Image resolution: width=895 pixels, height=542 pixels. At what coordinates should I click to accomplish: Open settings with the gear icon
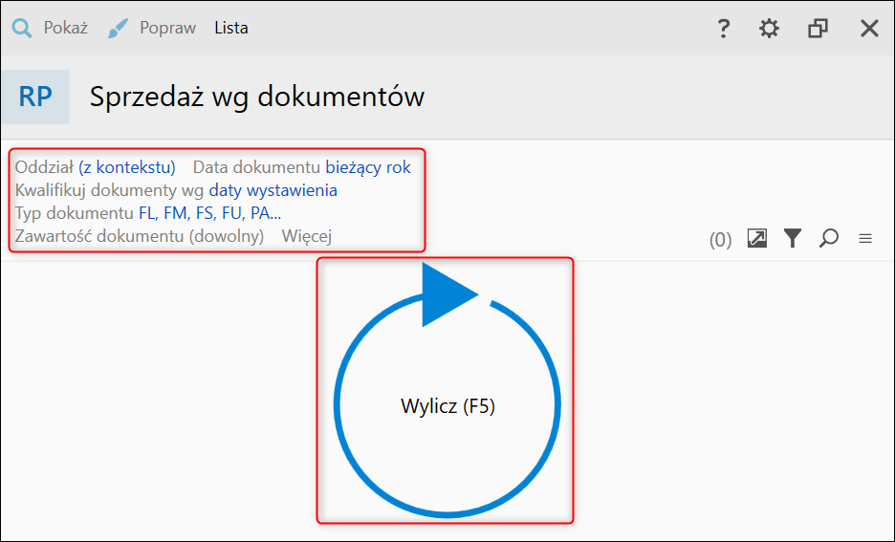click(x=769, y=28)
